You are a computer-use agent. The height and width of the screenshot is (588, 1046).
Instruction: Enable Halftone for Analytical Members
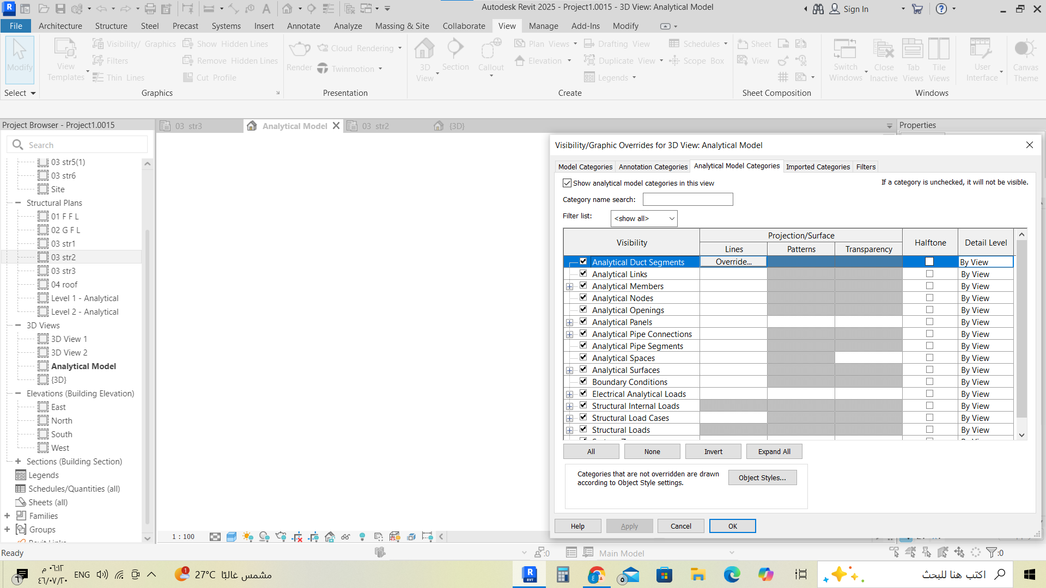coord(929,286)
